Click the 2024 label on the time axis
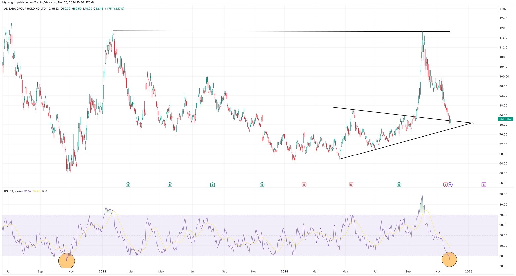 (284, 272)
